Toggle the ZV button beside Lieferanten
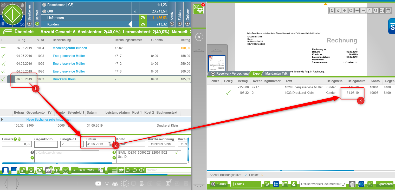 click(x=143, y=18)
